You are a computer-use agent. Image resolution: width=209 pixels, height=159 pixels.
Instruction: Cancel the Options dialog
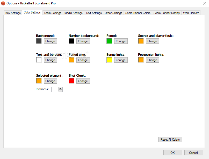(194, 153)
